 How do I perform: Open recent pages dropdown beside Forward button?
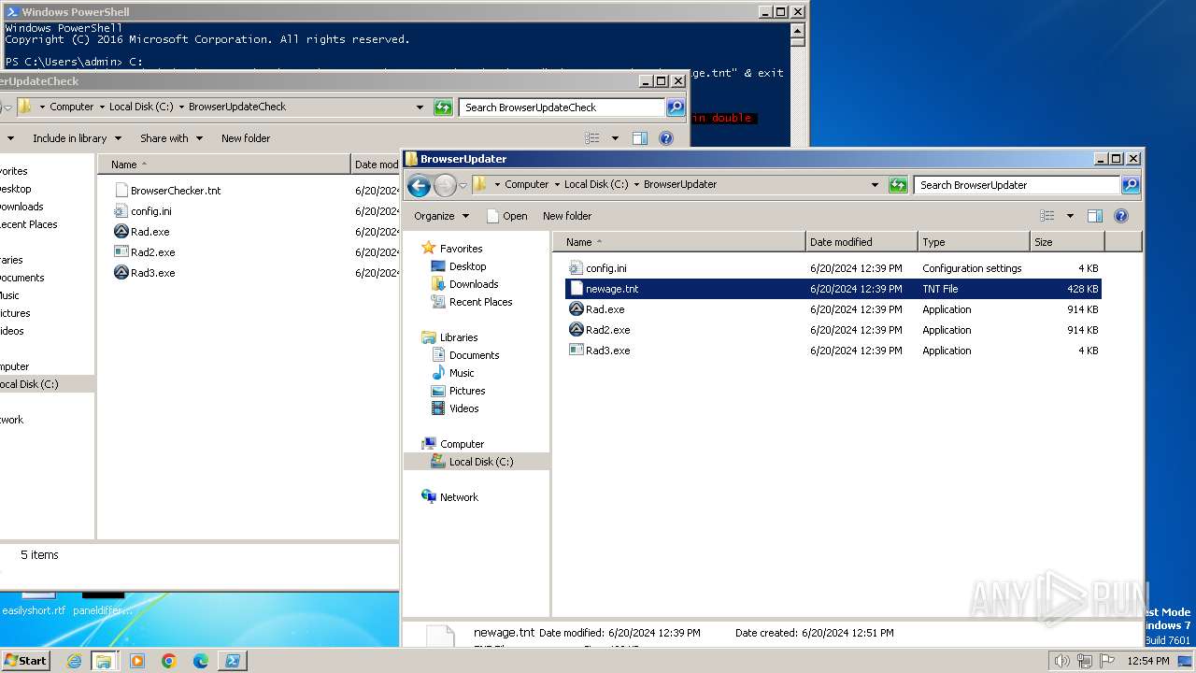[463, 185]
